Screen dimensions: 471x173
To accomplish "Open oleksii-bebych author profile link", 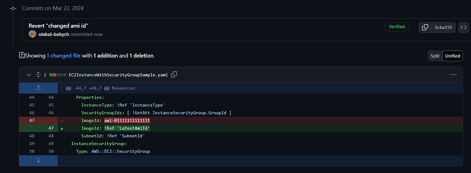I will (54, 34).
